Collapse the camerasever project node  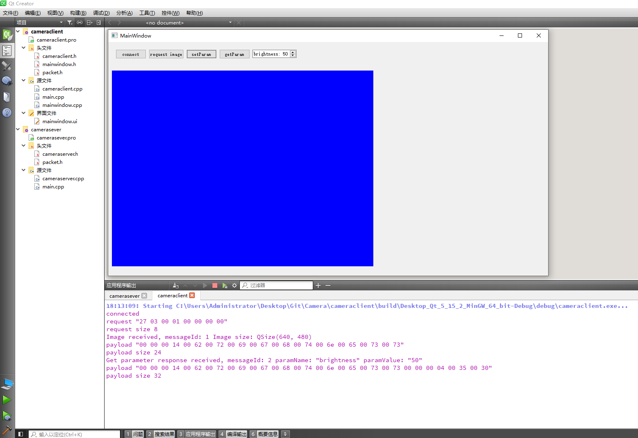point(18,129)
